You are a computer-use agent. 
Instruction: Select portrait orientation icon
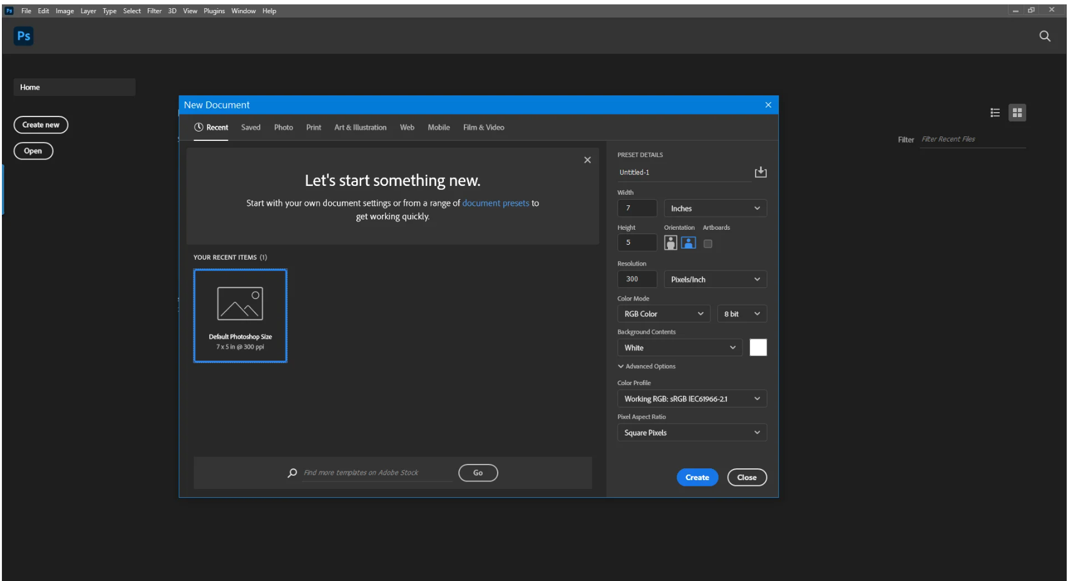pos(670,243)
